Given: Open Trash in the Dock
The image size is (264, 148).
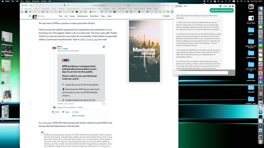Looking at the screenshot, I should pos(261,142).
